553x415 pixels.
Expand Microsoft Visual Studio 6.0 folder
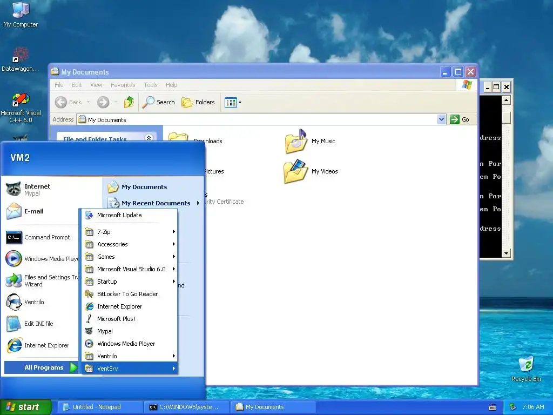click(x=130, y=269)
